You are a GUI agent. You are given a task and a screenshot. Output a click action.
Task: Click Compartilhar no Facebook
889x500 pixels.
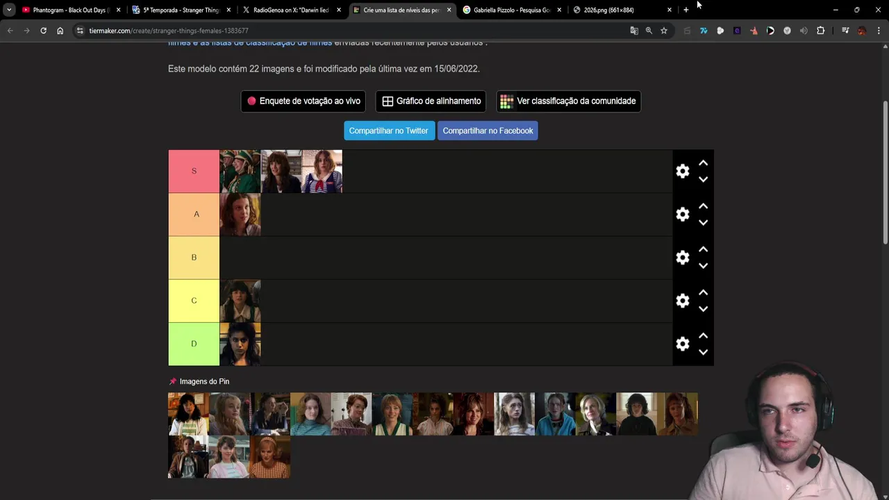coord(488,131)
